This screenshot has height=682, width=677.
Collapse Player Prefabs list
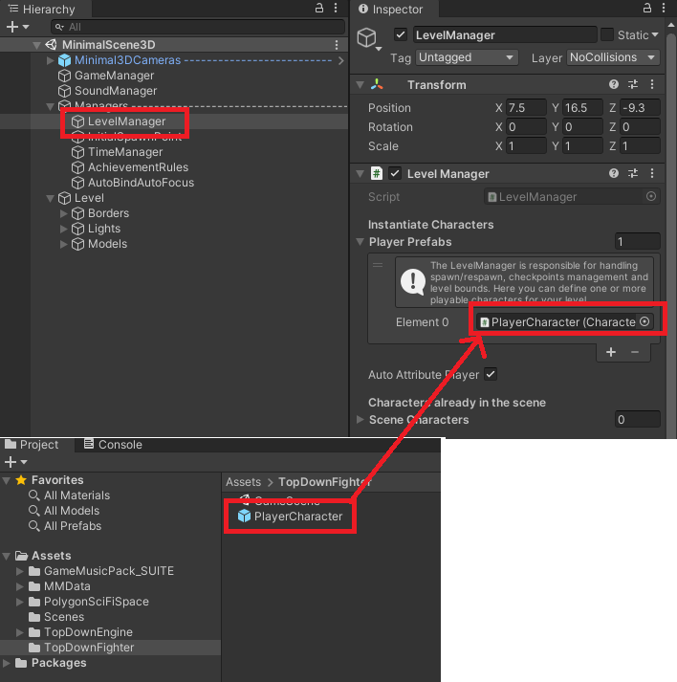360,242
